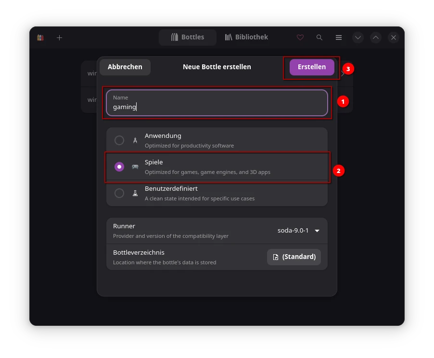Click the Anwendung compass tool icon
This screenshot has height=358, width=434.
coord(135,140)
